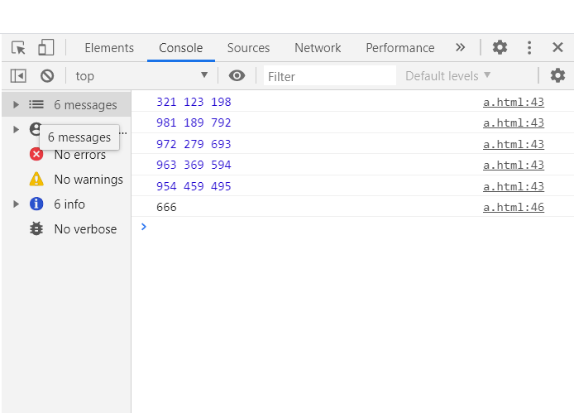
Task: Click the log output 321 123 198
Action: (194, 102)
